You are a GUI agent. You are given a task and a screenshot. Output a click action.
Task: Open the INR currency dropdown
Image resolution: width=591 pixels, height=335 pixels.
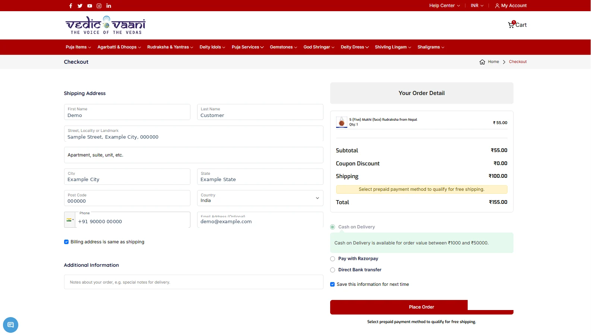click(477, 6)
